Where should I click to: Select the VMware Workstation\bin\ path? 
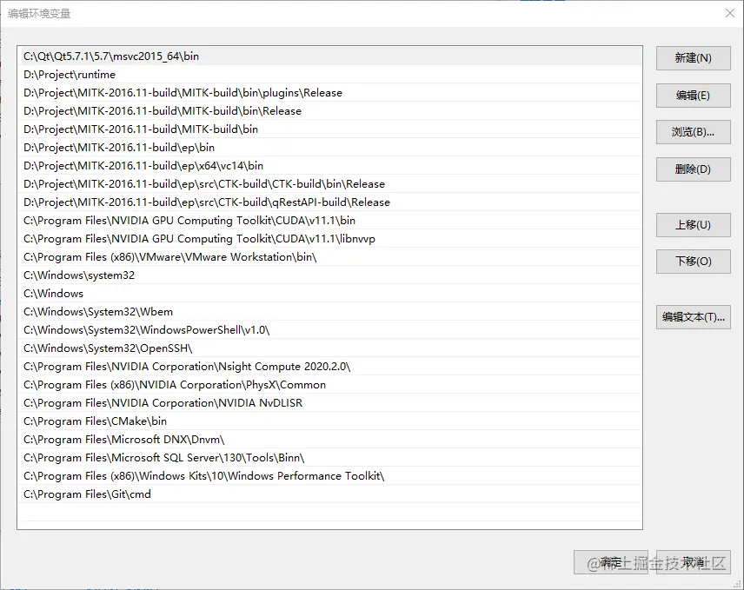pos(331,257)
